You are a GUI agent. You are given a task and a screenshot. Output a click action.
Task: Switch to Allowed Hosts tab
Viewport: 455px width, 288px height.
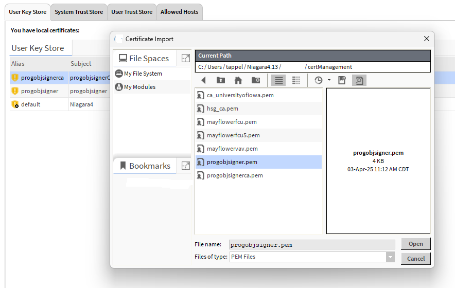coord(179,12)
